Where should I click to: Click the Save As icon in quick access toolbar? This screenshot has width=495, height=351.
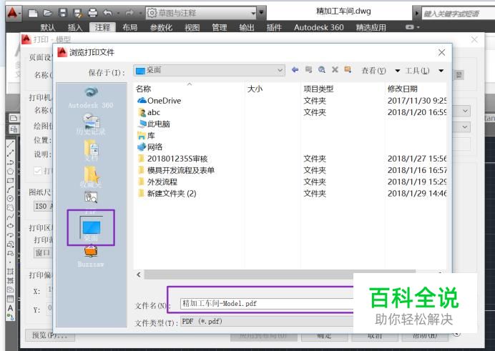coord(78,14)
